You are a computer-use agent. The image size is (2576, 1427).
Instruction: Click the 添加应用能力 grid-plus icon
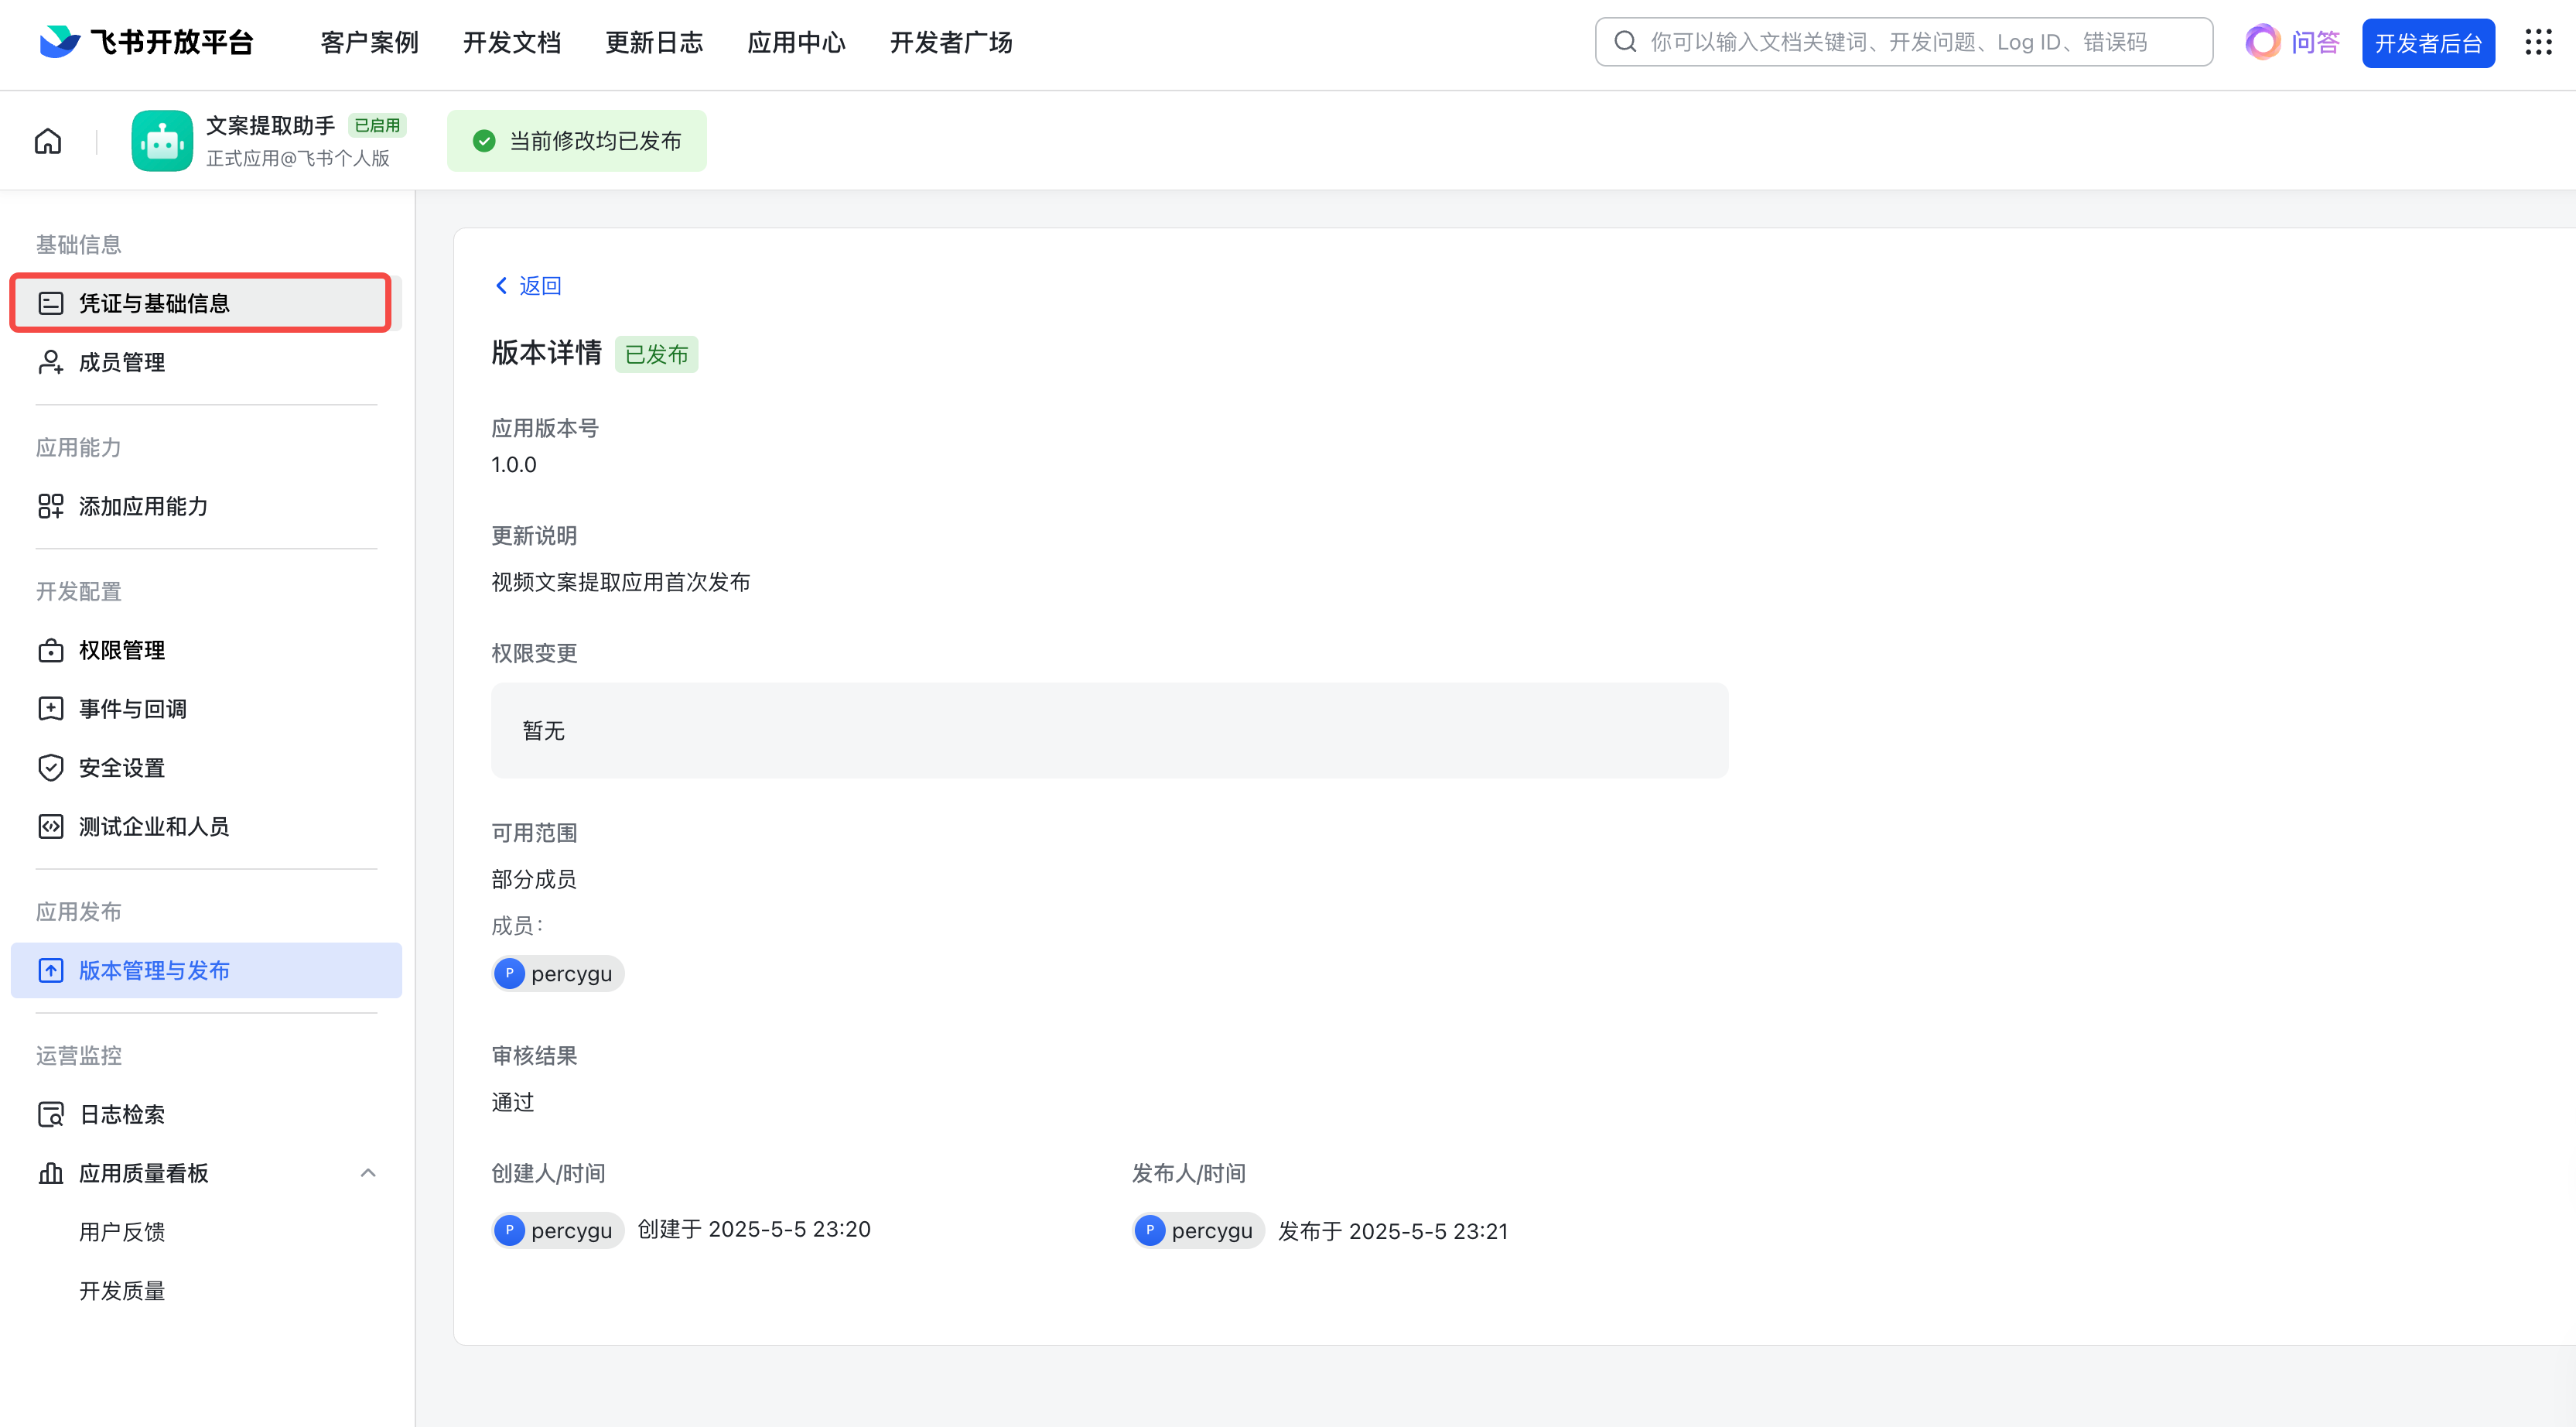click(x=51, y=506)
